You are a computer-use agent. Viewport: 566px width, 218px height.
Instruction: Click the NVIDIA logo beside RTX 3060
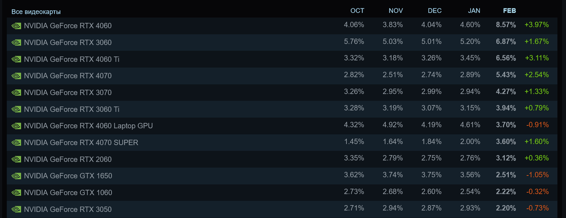(17, 42)
